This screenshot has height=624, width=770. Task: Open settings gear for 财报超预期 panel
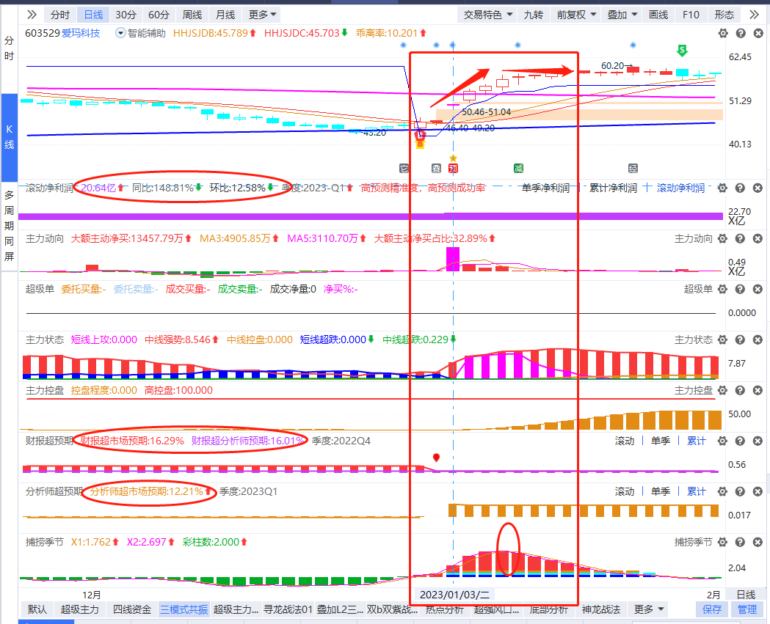point(722,441)
